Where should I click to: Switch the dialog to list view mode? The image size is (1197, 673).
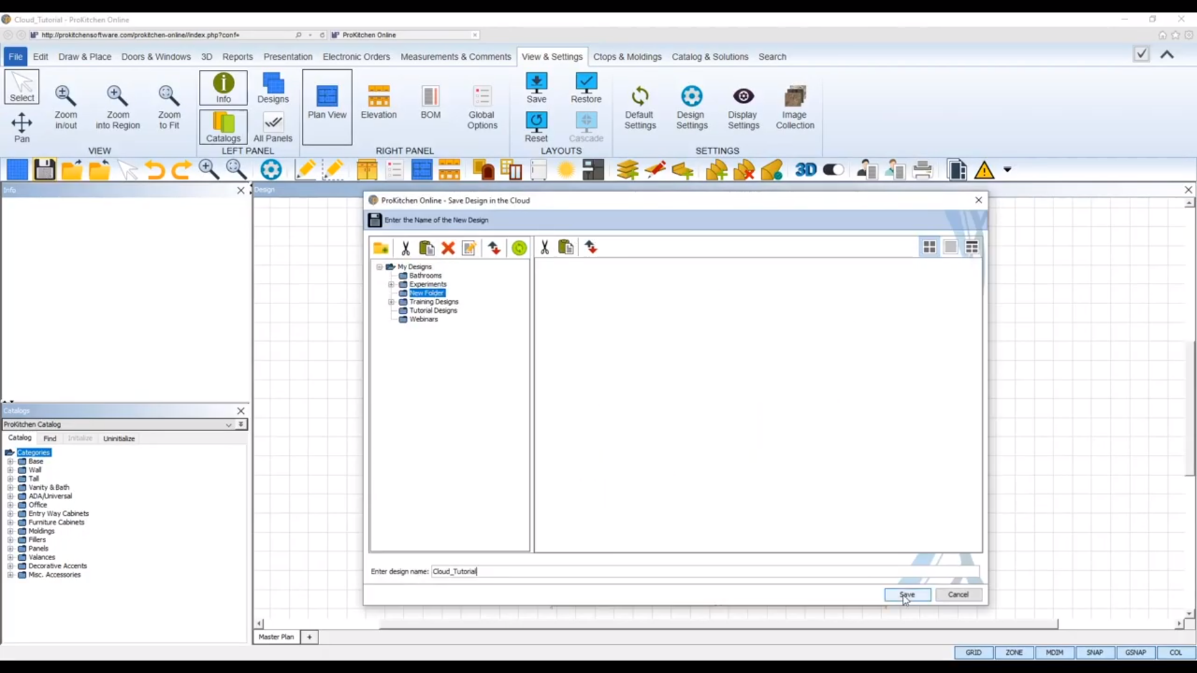973,247
